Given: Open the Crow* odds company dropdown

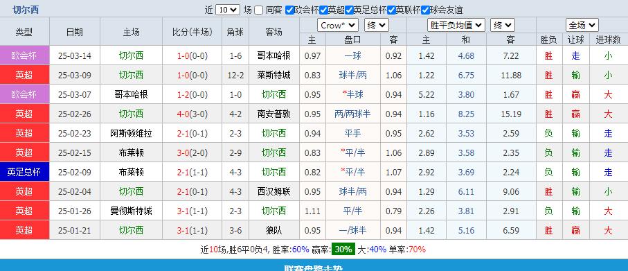Looking at the screenshot, I should point(338,26).
